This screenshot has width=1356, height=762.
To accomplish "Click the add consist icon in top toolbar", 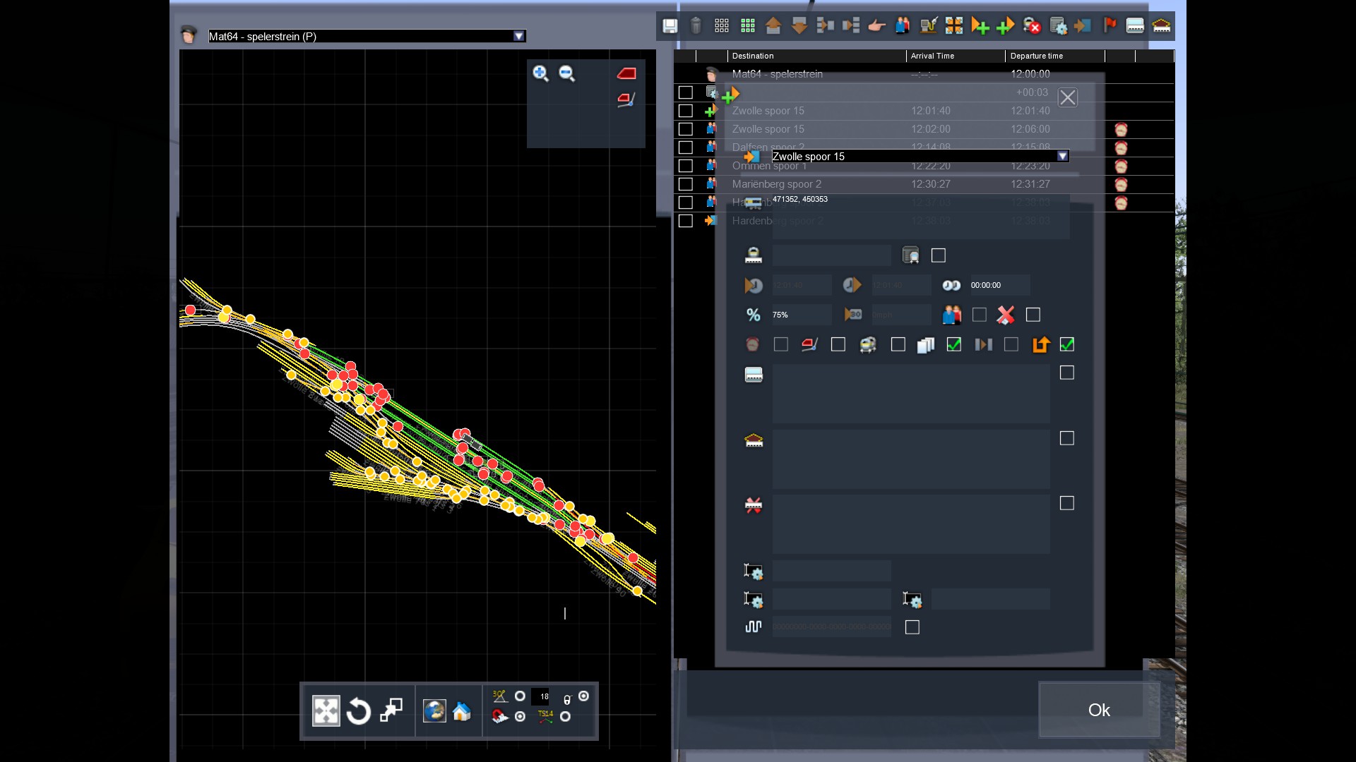I will pyautogui.click(x=825, y=26).
